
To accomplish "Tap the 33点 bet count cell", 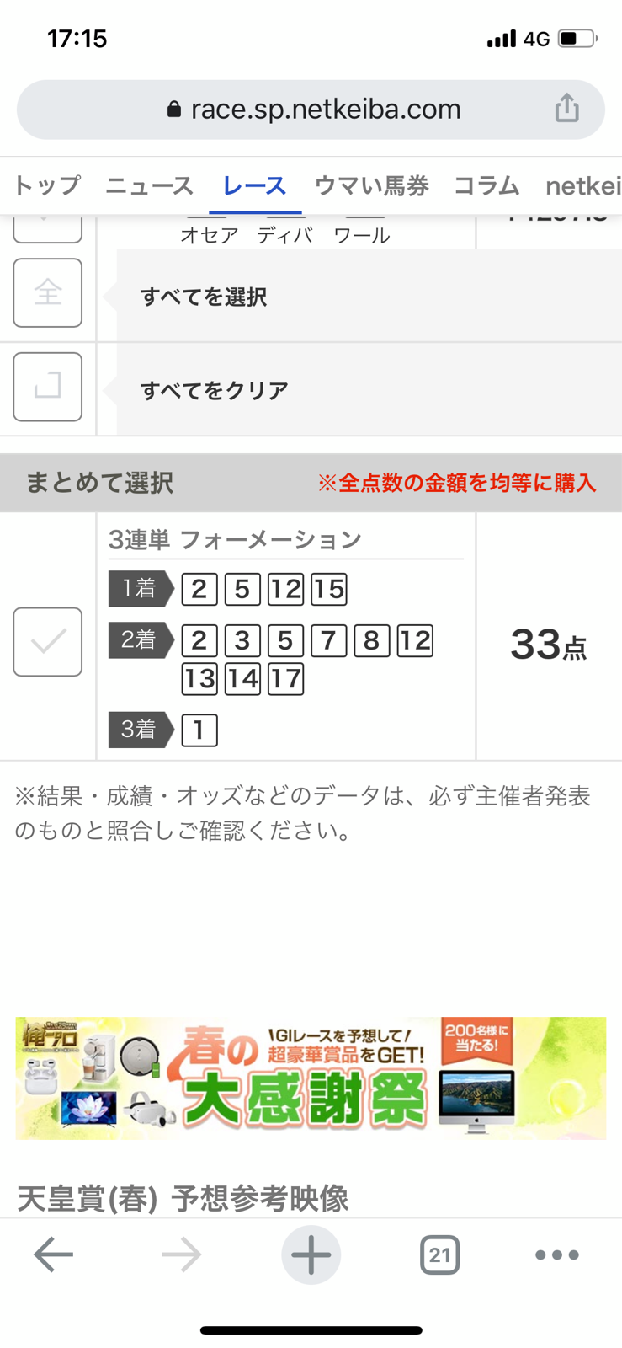I will 548,645.
